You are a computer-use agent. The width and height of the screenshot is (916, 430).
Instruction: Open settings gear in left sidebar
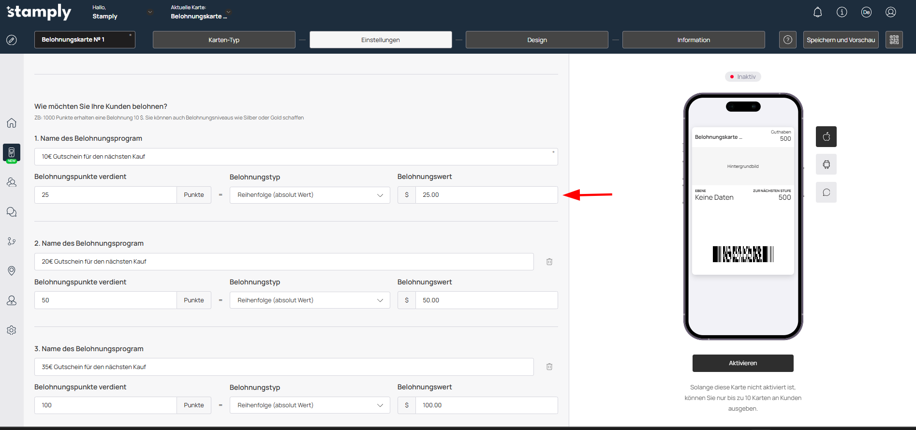pos(12,330)
